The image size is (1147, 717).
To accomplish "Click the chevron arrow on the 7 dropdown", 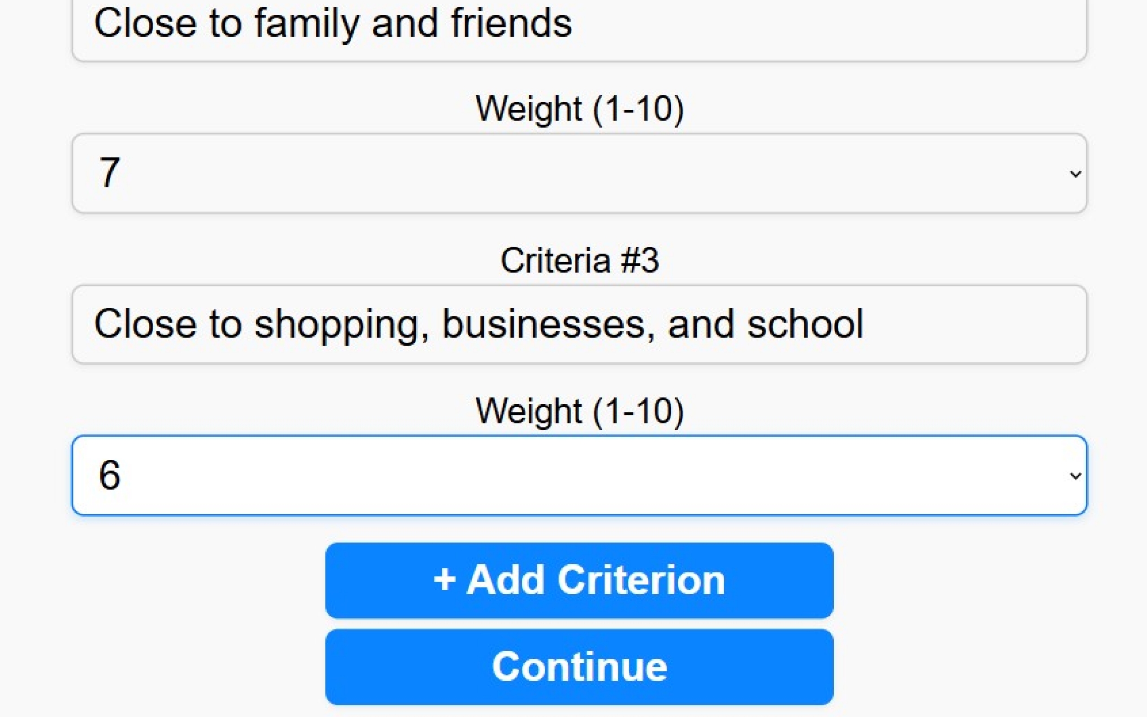I will [1075, 174].
